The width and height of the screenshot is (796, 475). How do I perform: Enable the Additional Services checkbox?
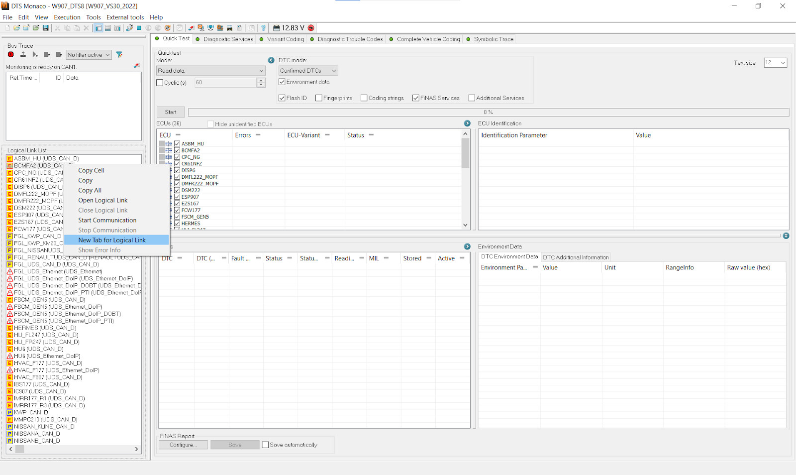pyautogui.click(x=472, y=98)
